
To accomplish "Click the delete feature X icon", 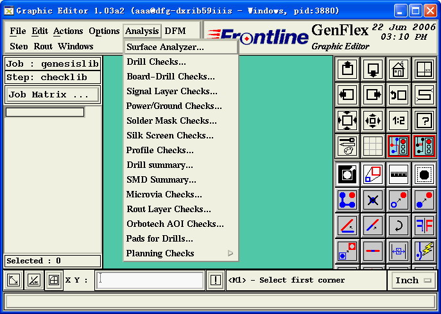I will point(373,200).
